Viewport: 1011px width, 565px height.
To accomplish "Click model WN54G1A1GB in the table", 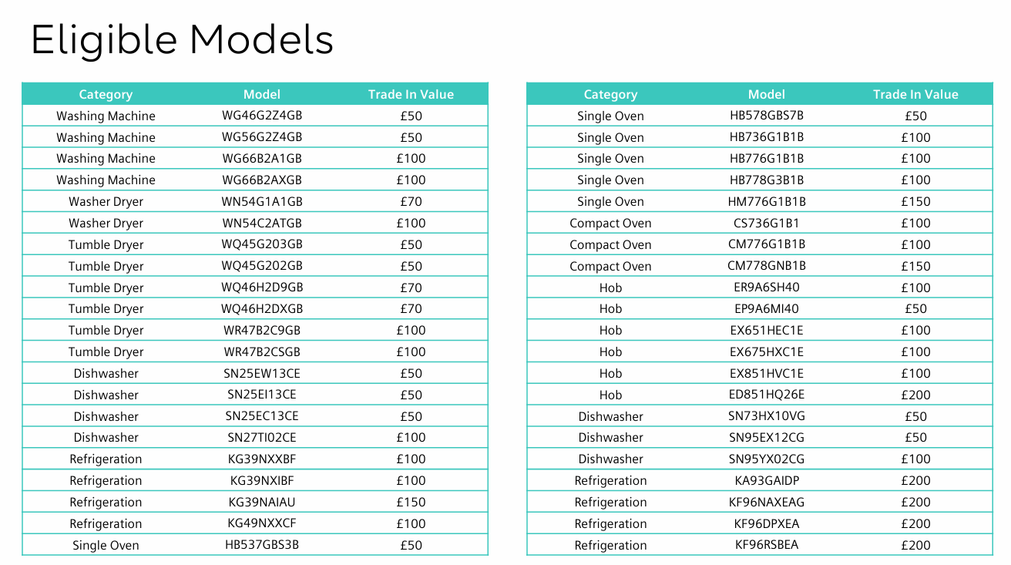I will [262, 201].
